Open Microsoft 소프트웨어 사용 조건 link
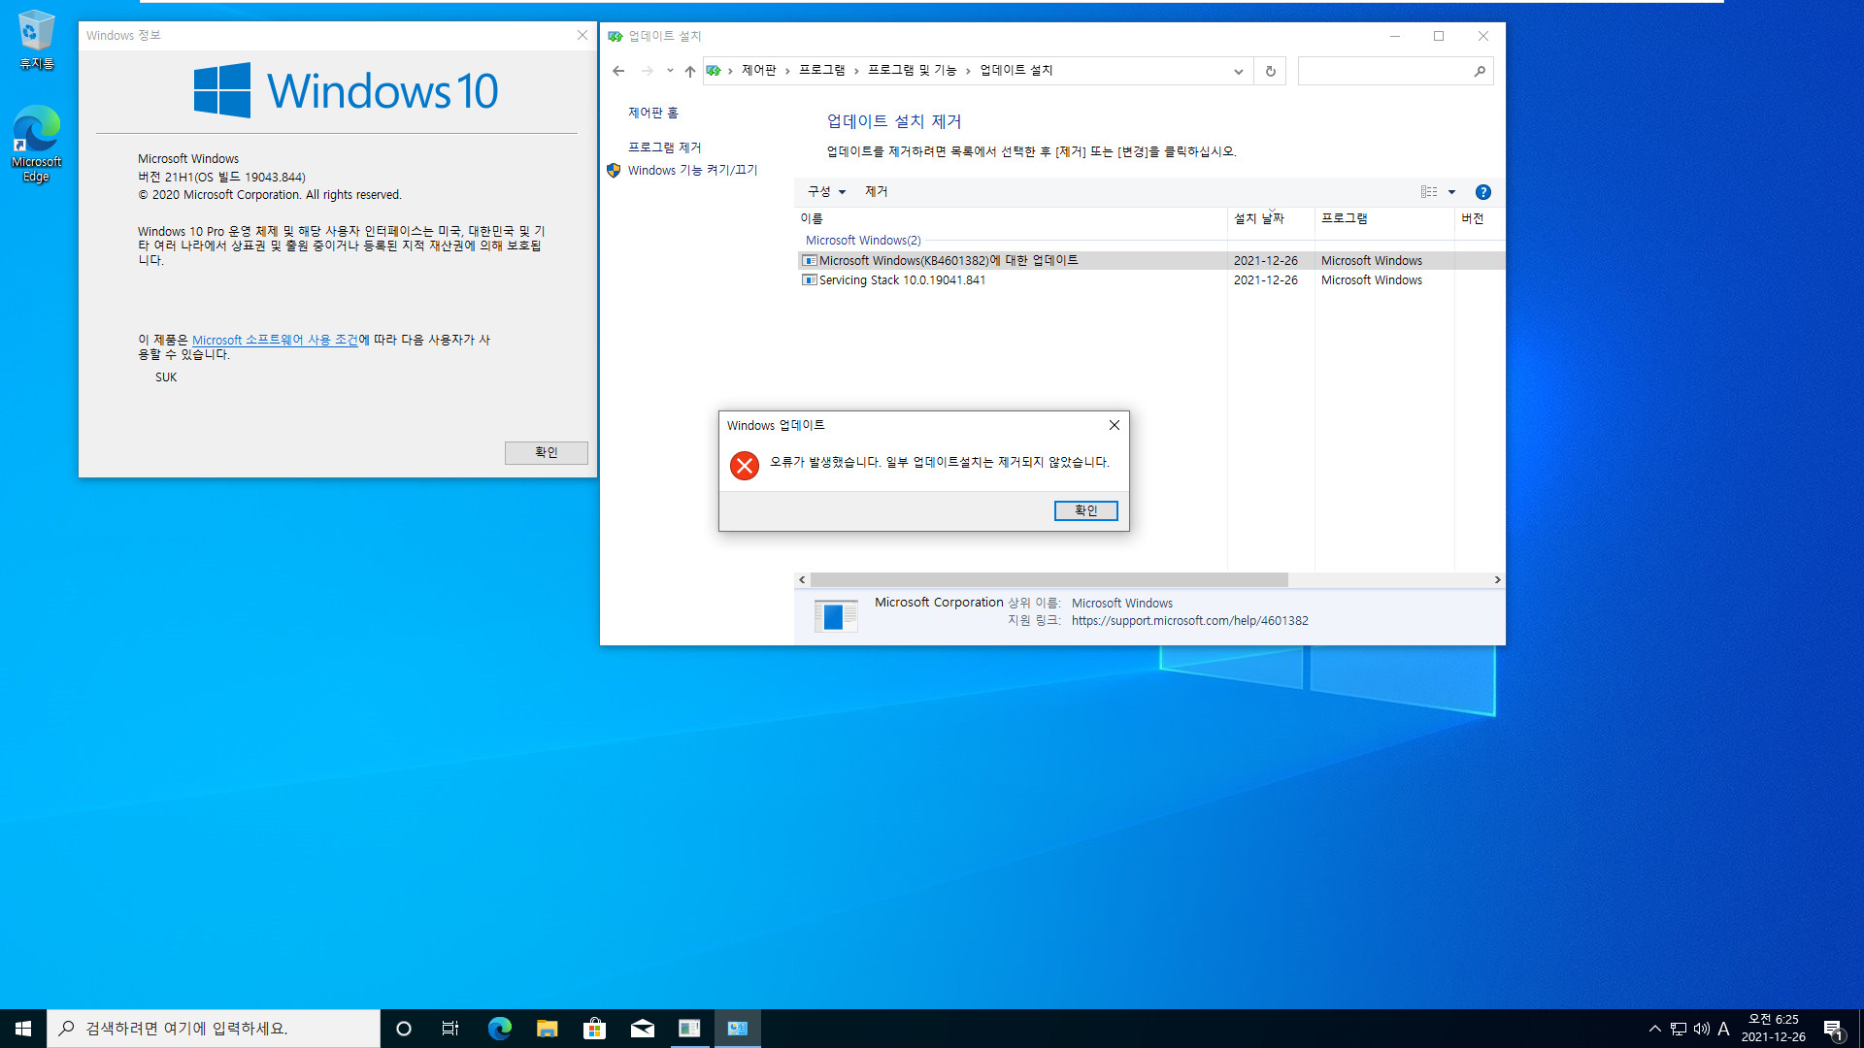 point(275,341)
